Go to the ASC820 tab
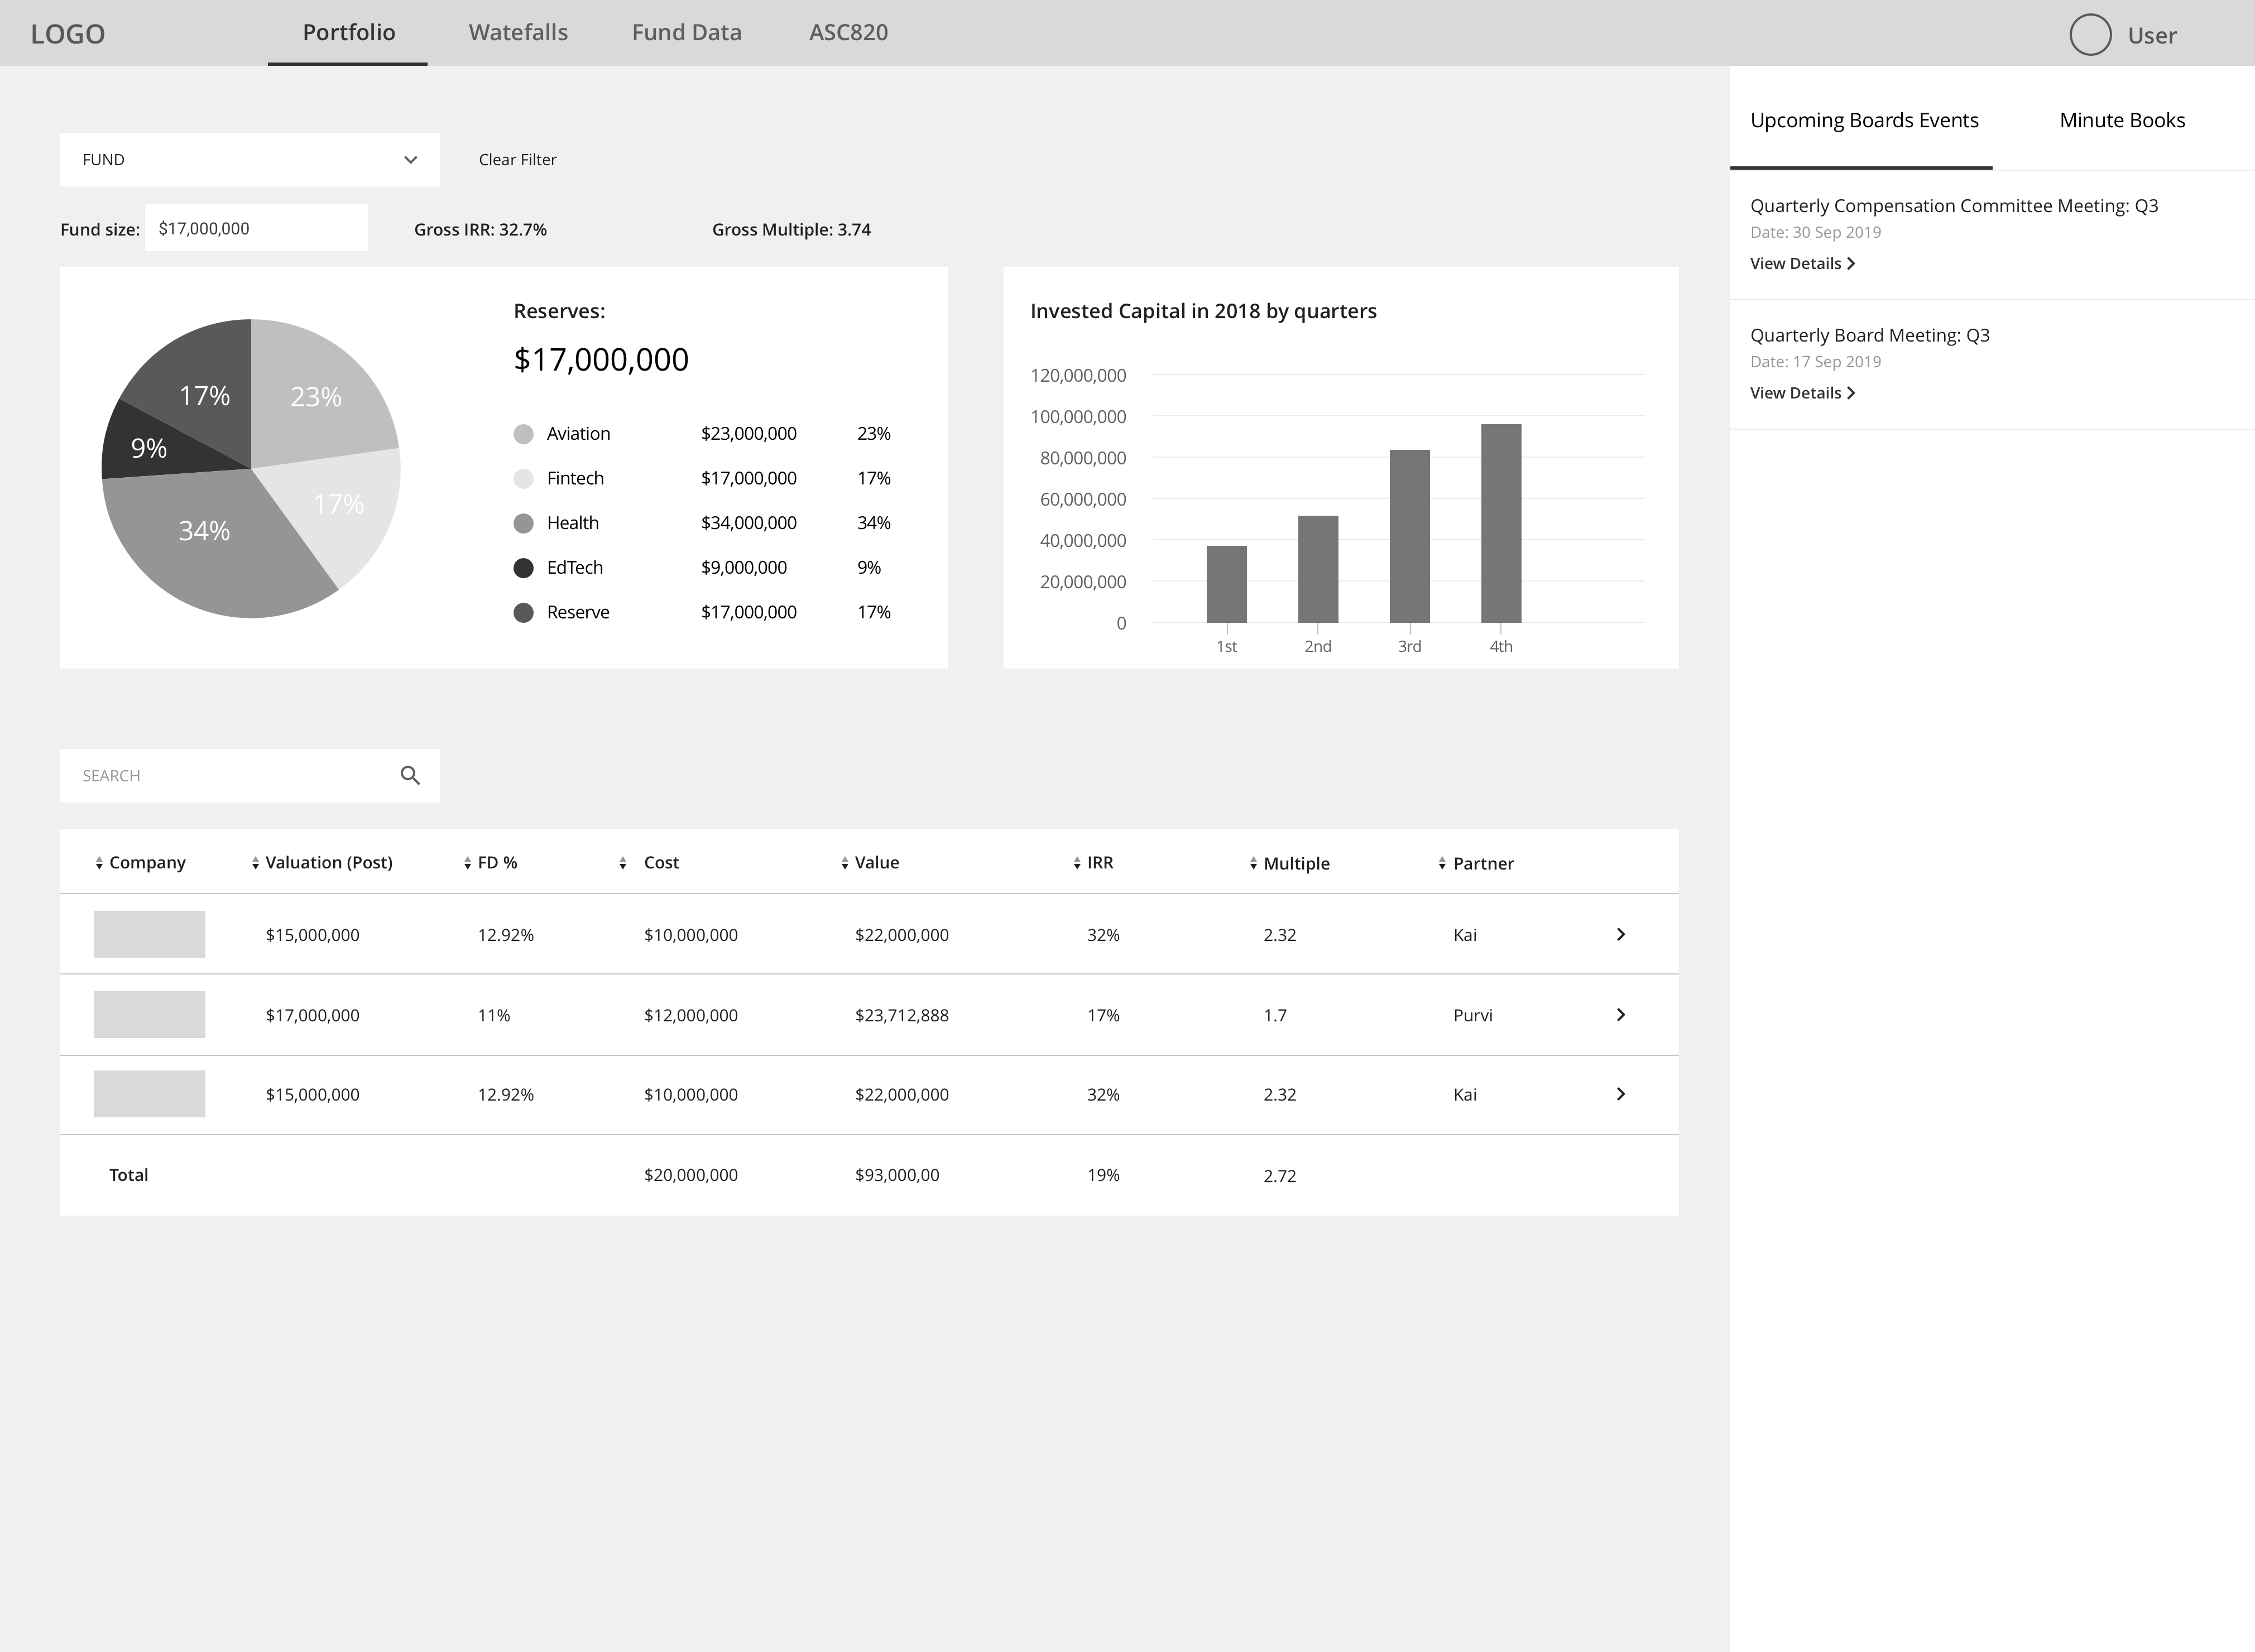The image size is (2255, 1652). pyautogui.click(x=848, y=32)
